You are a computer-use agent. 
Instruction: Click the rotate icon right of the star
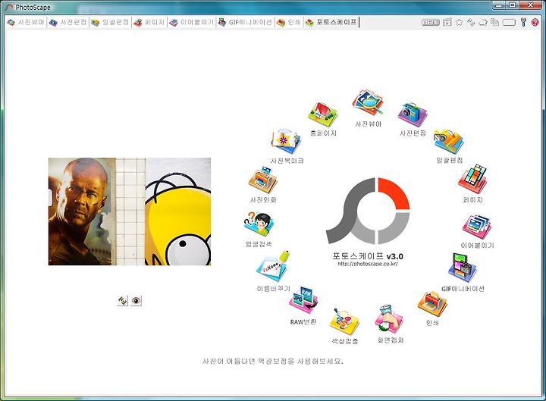tap(471, 22)
